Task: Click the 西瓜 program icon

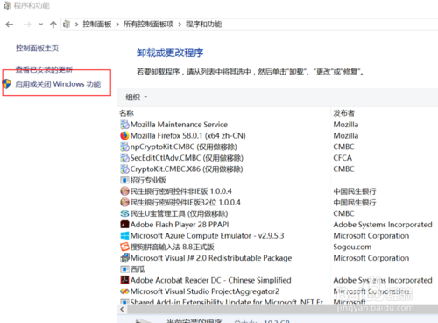Action: click(x=124, y=269)
